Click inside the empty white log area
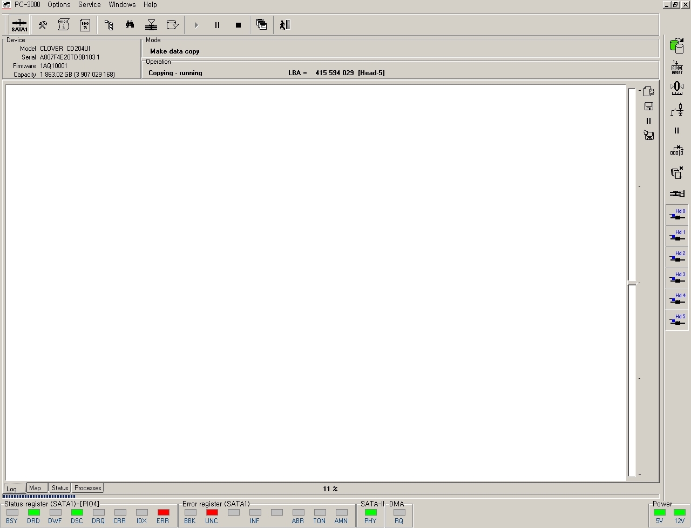 [315, 282]
